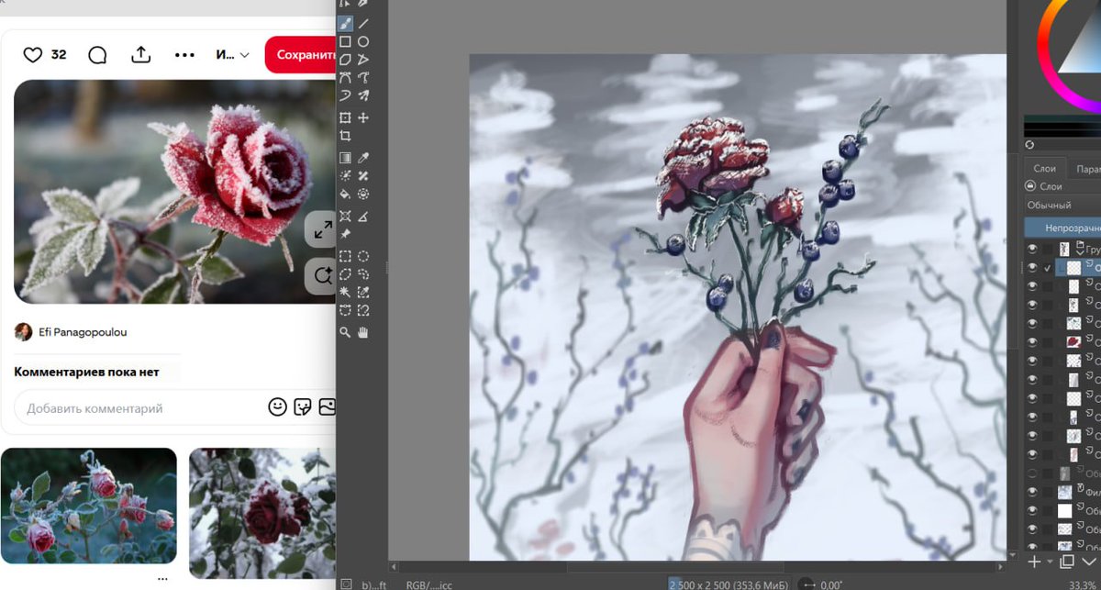The width and height of the screenshot is (1101, 590).
Task: Toggle visibility of the selected layer
Action: 1032,267
